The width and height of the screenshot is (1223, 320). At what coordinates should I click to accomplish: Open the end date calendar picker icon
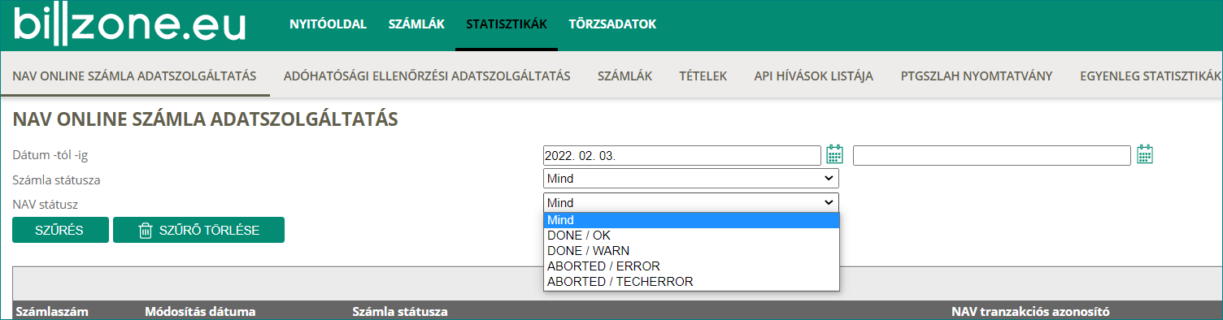(1145, 154)
